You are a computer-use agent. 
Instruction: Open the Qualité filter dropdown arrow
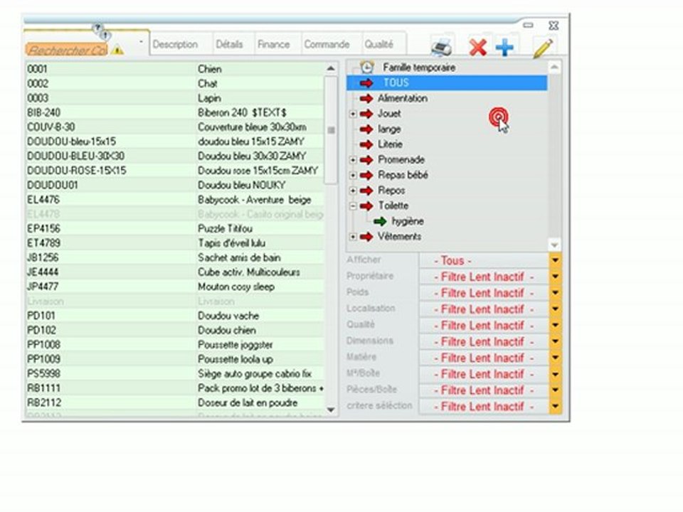pyautogui.click(x=555, y=325)
